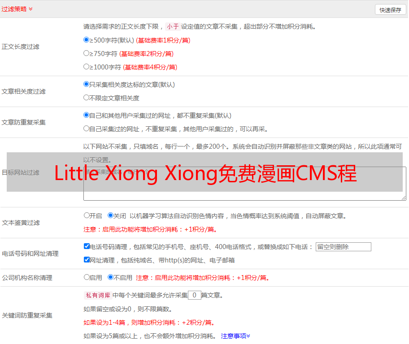Expand the 注意事项 link
409x344 pixels.
(235, 336)
